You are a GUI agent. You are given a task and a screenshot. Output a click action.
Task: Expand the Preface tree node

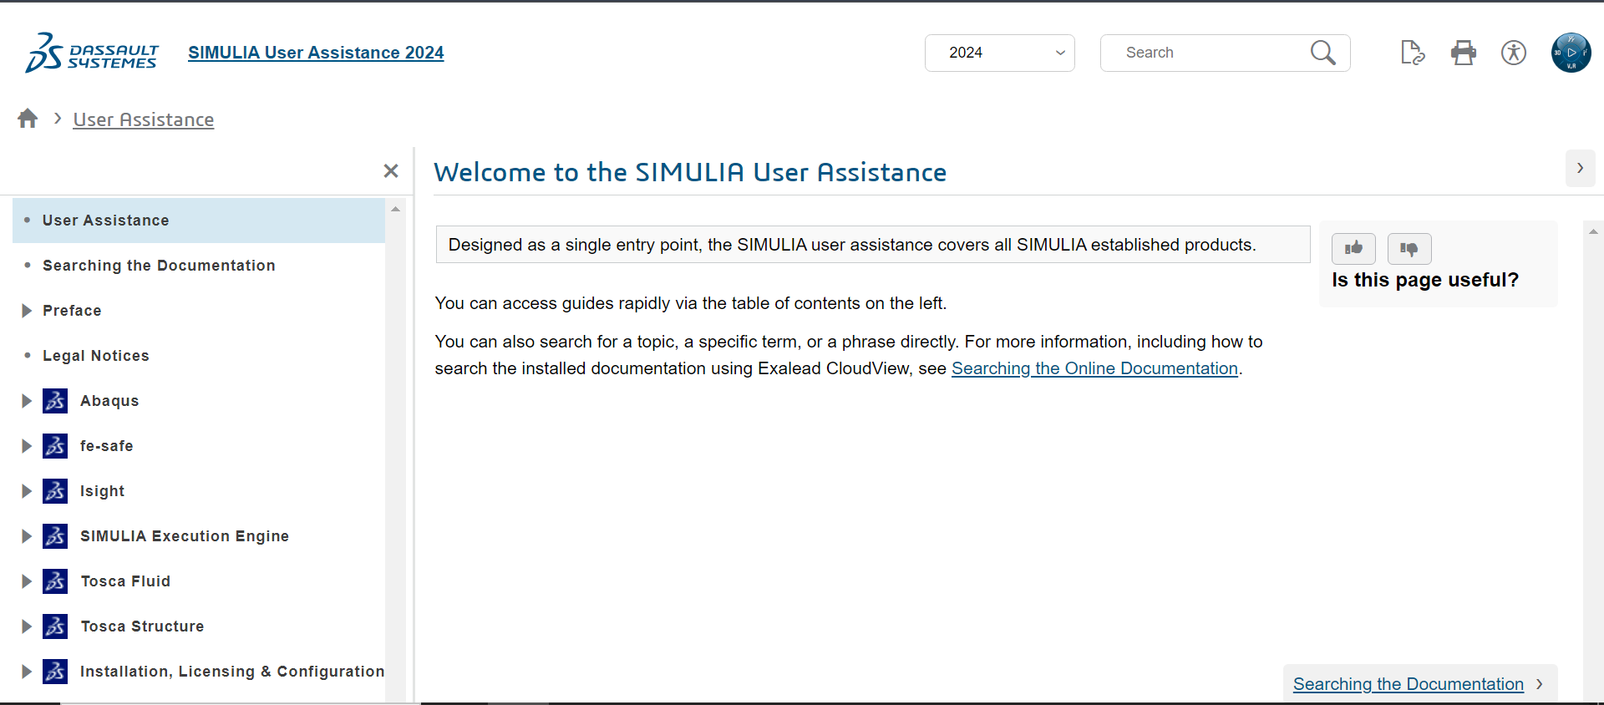pos(27,311)
